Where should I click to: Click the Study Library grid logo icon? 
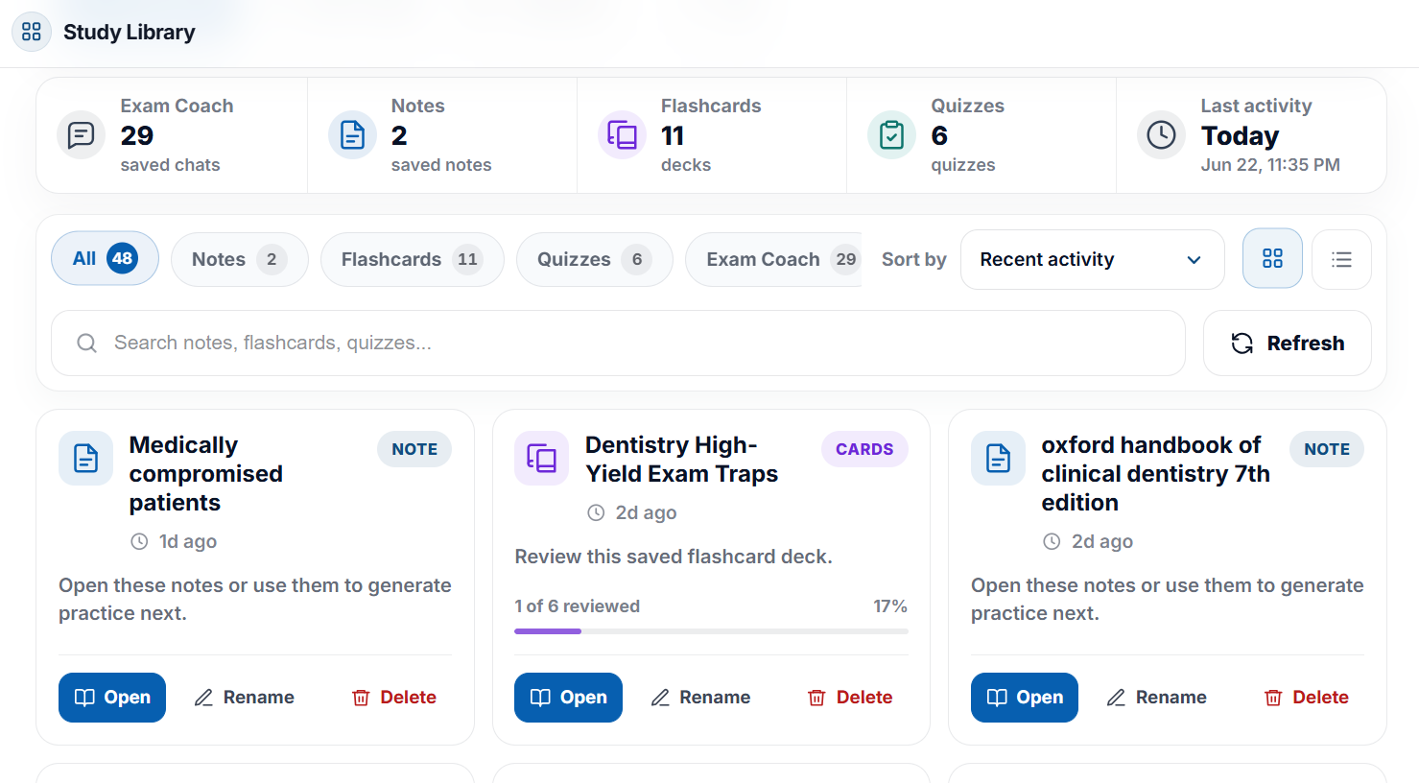32,32
